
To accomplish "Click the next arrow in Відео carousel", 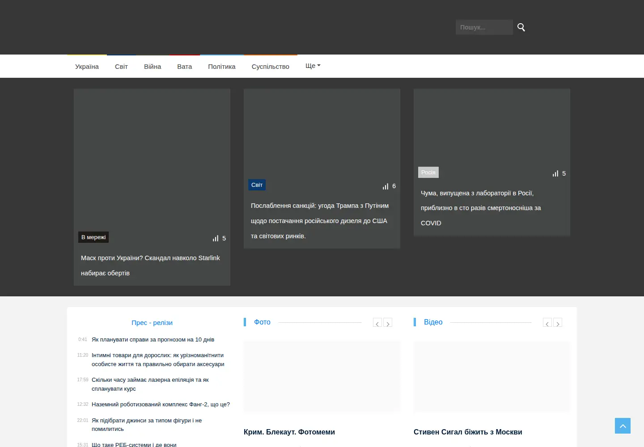I will (558, 323).
